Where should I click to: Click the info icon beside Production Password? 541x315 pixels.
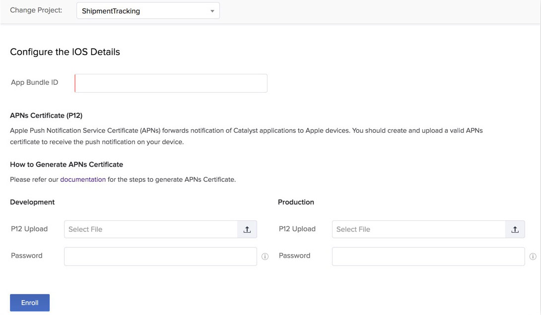pyautogui.click(x=533, y=256)
